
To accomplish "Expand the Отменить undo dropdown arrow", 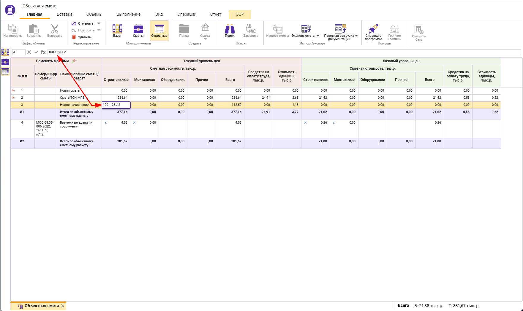I will click(x=99, y=23).
